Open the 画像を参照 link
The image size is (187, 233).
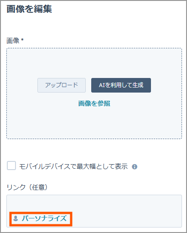[x=94, y=104]
